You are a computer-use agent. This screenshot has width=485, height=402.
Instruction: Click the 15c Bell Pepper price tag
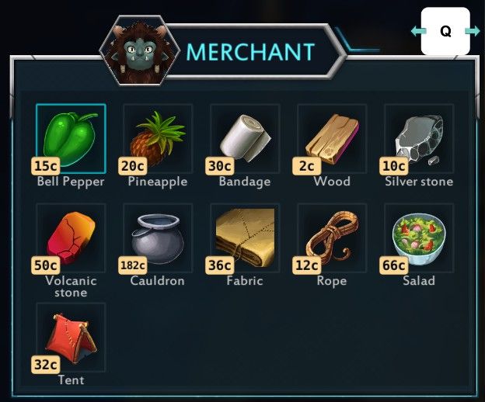(x=45, y=166)
